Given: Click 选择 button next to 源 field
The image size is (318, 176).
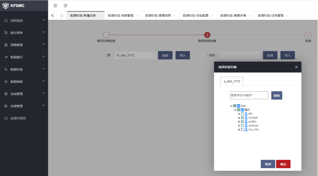Looking at the screenshot, I should click(x=165, y=55).
